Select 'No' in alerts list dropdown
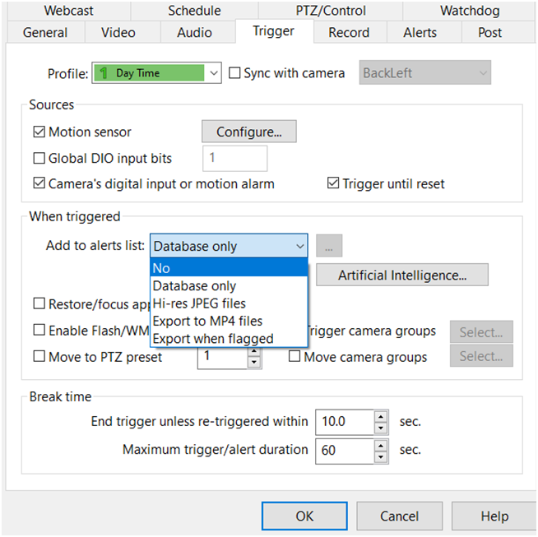The height and width of the screenshot is (537, 538). pyautogui.click(x=229, y=269)
